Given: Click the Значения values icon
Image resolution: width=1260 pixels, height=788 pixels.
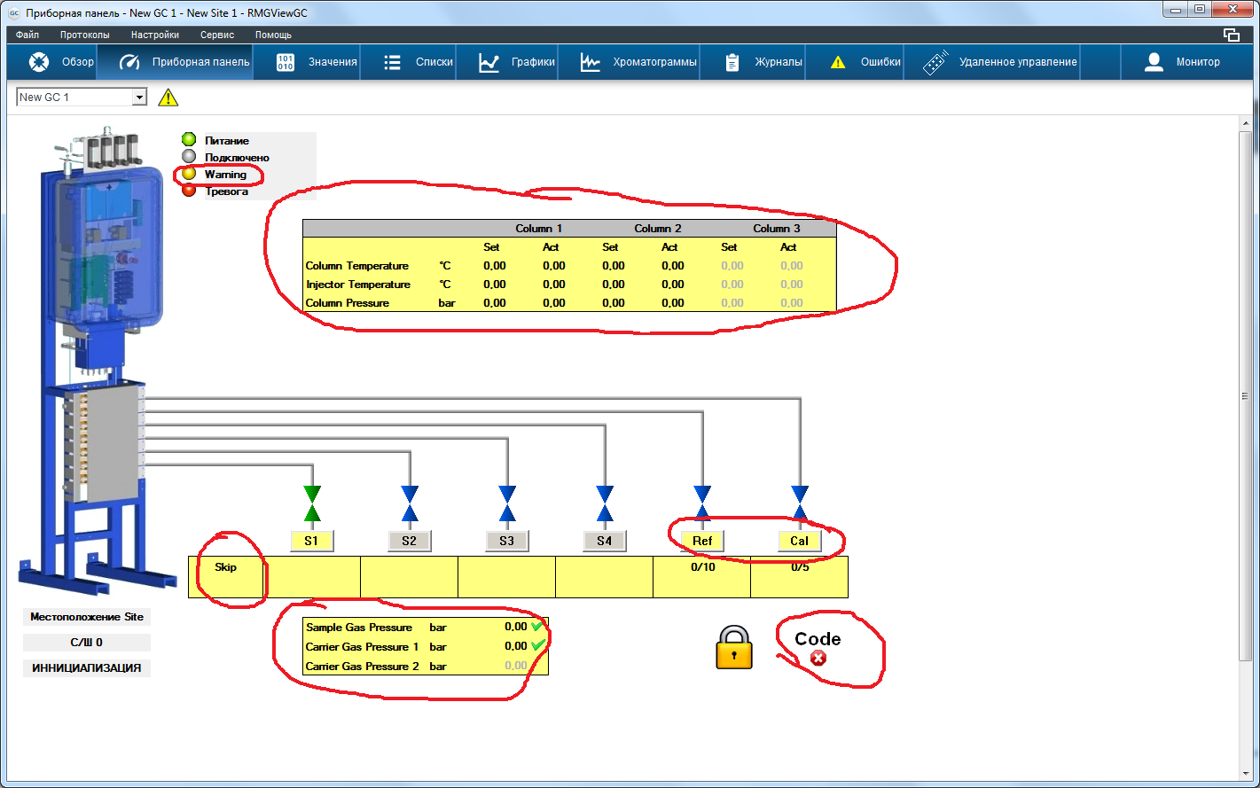Looking at the screenshot, I should (286, 62).
